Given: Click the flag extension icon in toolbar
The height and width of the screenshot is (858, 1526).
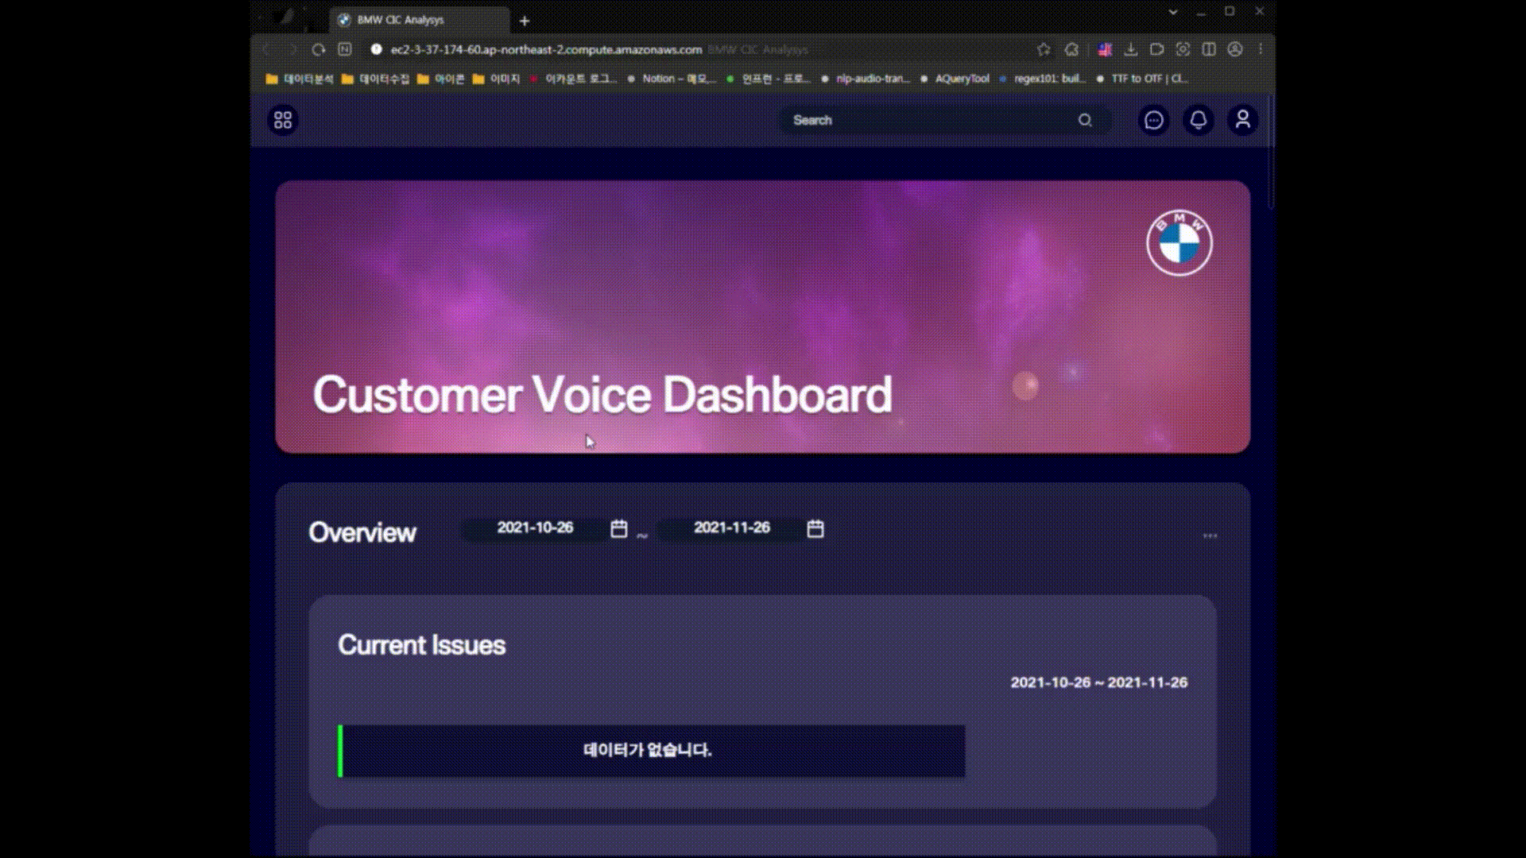Looking at the screenshot, I should click(1105, 49).
